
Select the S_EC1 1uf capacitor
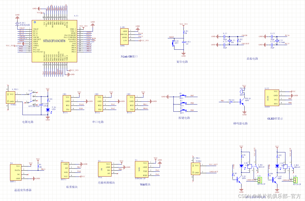click(183, 42)
